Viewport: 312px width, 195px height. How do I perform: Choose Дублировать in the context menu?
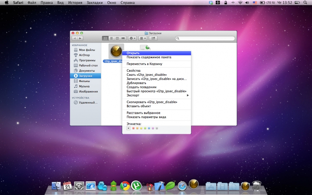[156, 83]
